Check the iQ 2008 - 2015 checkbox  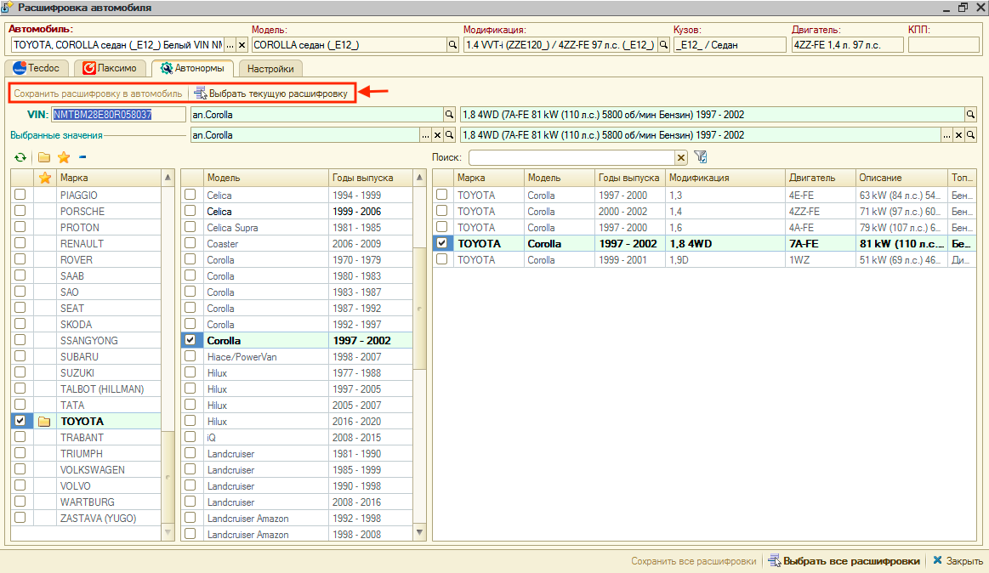coord(190,437)
